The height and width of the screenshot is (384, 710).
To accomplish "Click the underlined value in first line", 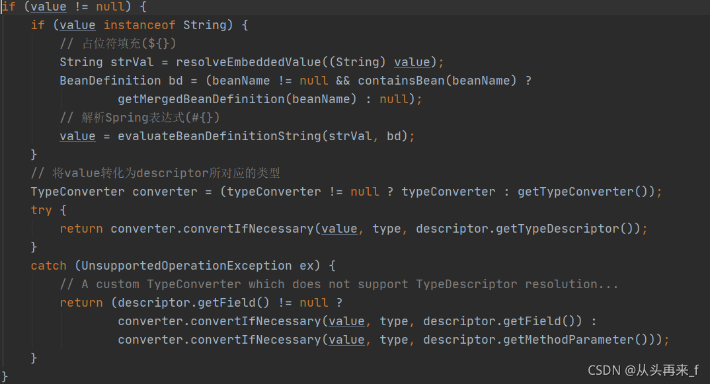I will [x=48, y=7].
